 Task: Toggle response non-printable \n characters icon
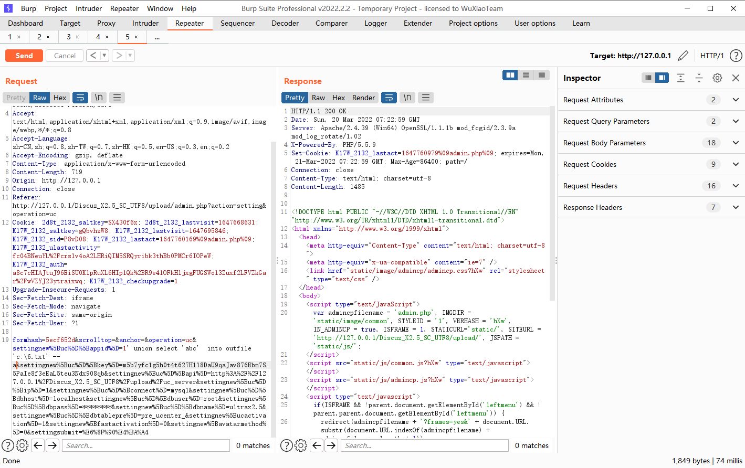point(407,98)
